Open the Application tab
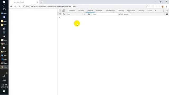This screenshot has height=95, width=169. point(131,11)
